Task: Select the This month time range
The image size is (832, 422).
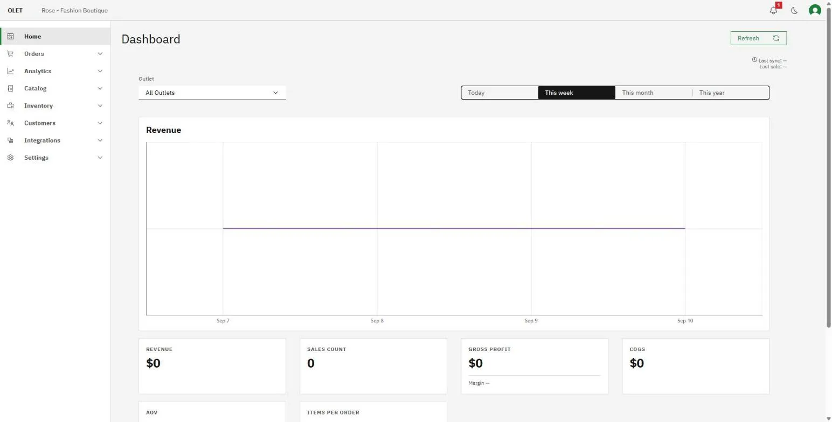Action: [654, 93]
